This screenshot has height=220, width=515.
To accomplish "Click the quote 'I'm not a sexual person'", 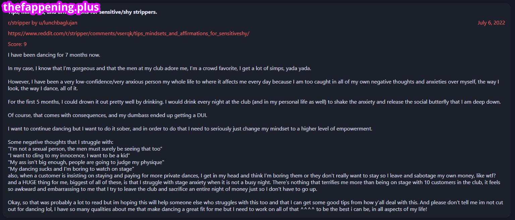I will pos(85,149).
